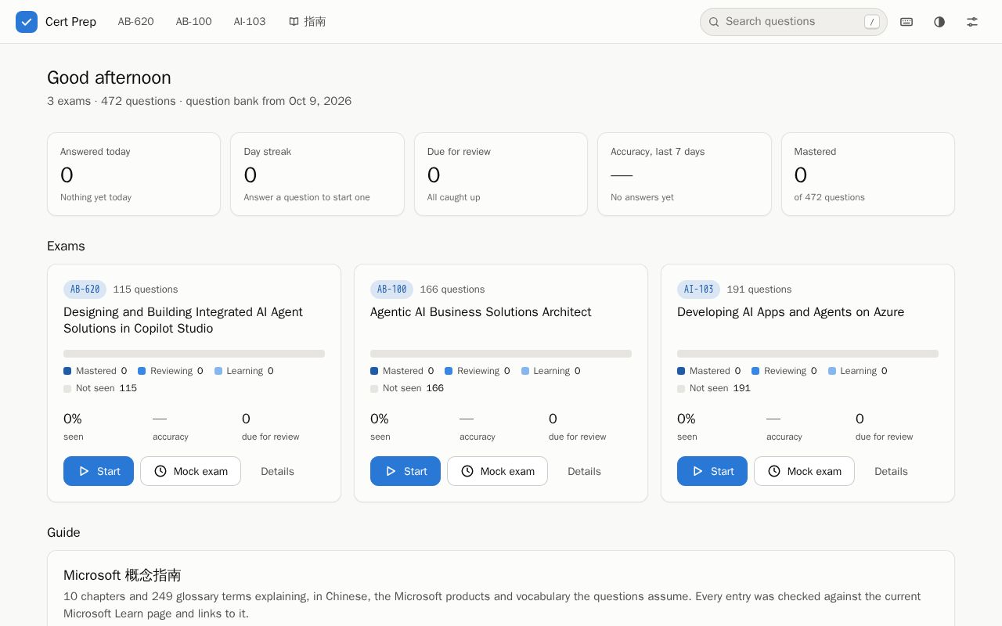This screenshot has height=626, width=1002.
Task: Click the Due for review stat card
Action: [x=501, y=174]
